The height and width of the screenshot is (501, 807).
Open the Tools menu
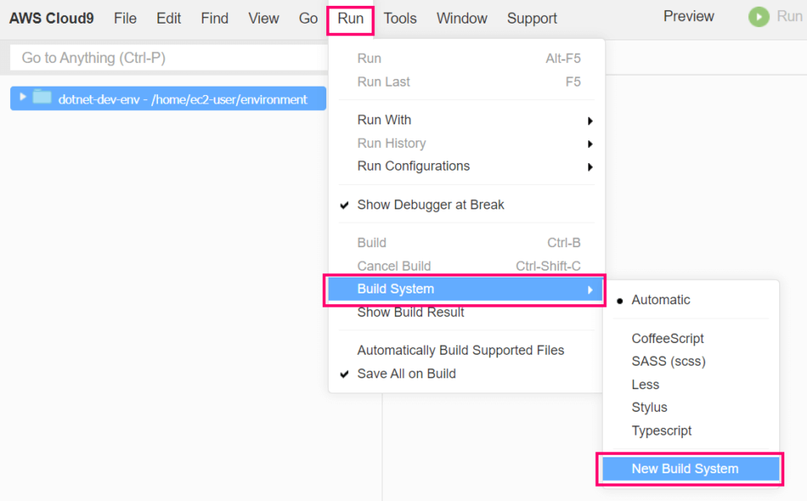pyautogui.click(x=400, y=18)
